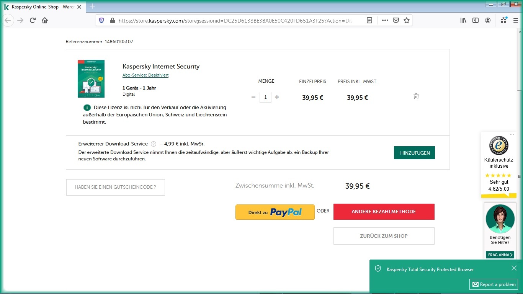Viewport: 523px width, 294px height.
Task: Open the page actions three-dot menu
Action: point(385,20)
